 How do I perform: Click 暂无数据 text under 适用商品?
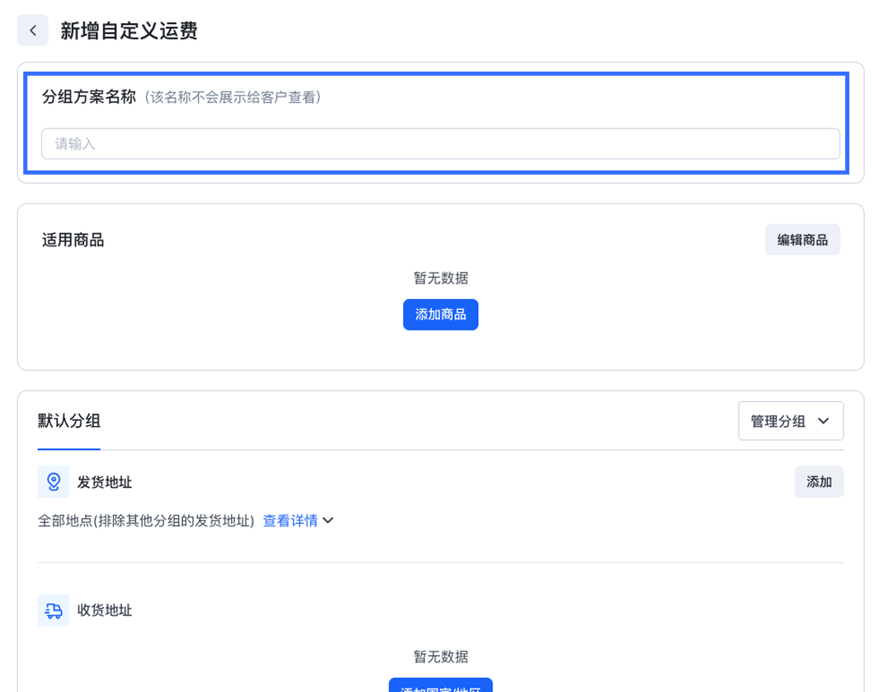pyautogui.click(x=440, y=278)
